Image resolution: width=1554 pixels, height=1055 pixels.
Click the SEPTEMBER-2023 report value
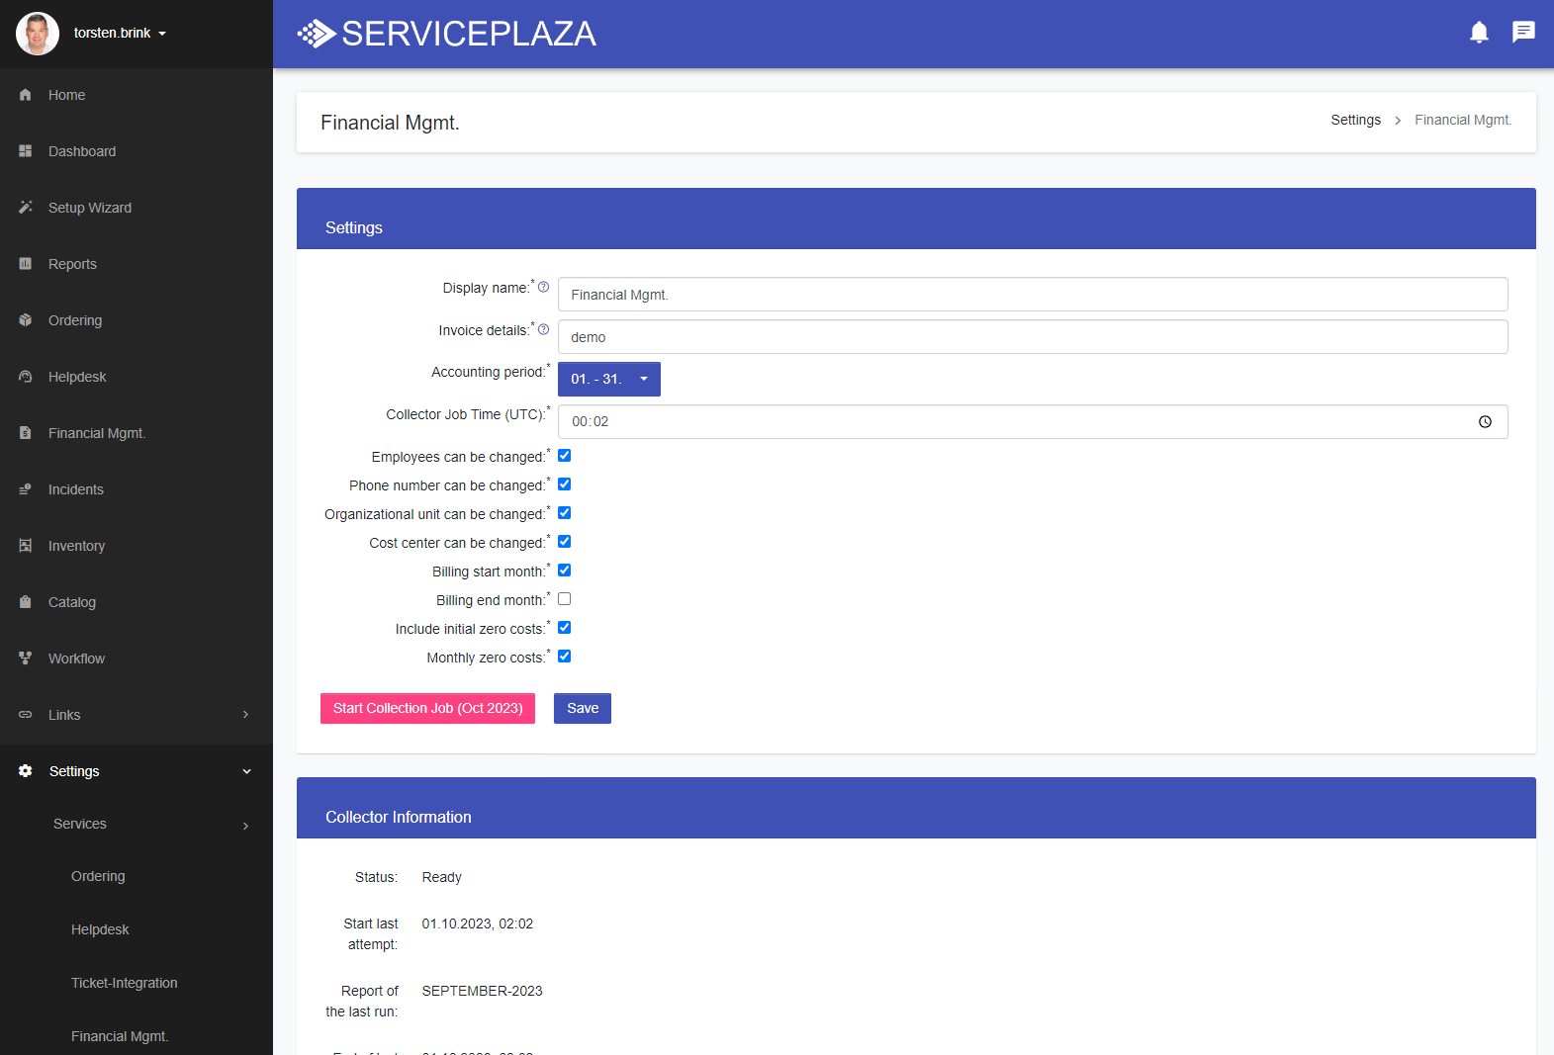click(x=482, y=991)
